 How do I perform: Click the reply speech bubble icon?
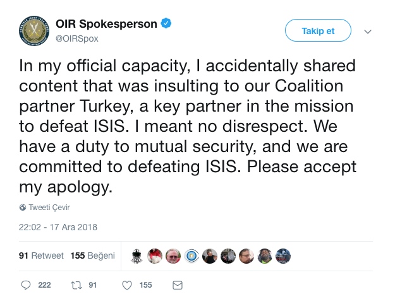pyautogui.click(x=27, y=285)
